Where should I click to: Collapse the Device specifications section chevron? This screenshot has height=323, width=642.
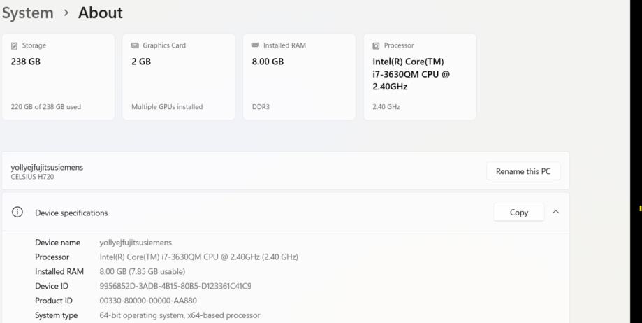point(555,213)
